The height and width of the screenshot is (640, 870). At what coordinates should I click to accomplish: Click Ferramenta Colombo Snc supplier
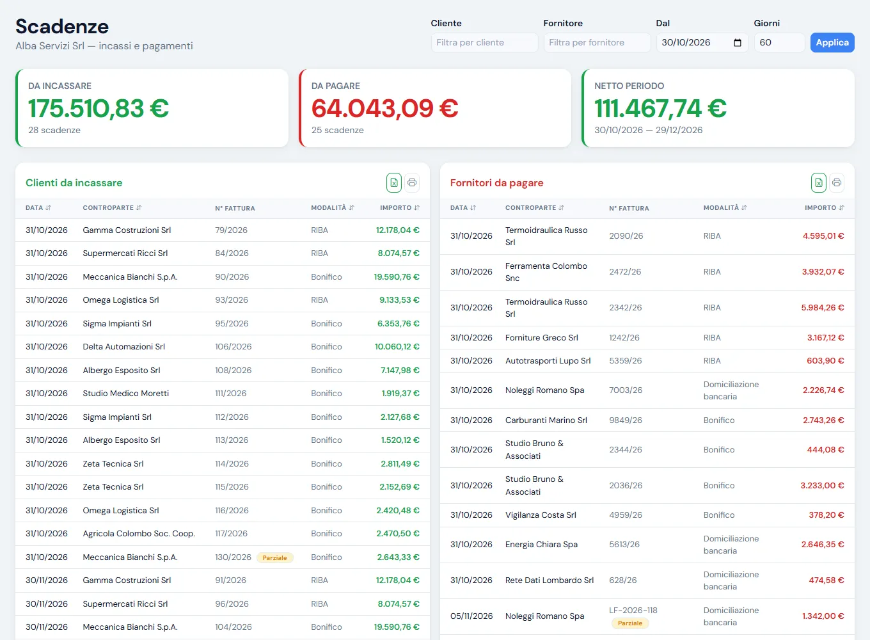click(546, 272)
